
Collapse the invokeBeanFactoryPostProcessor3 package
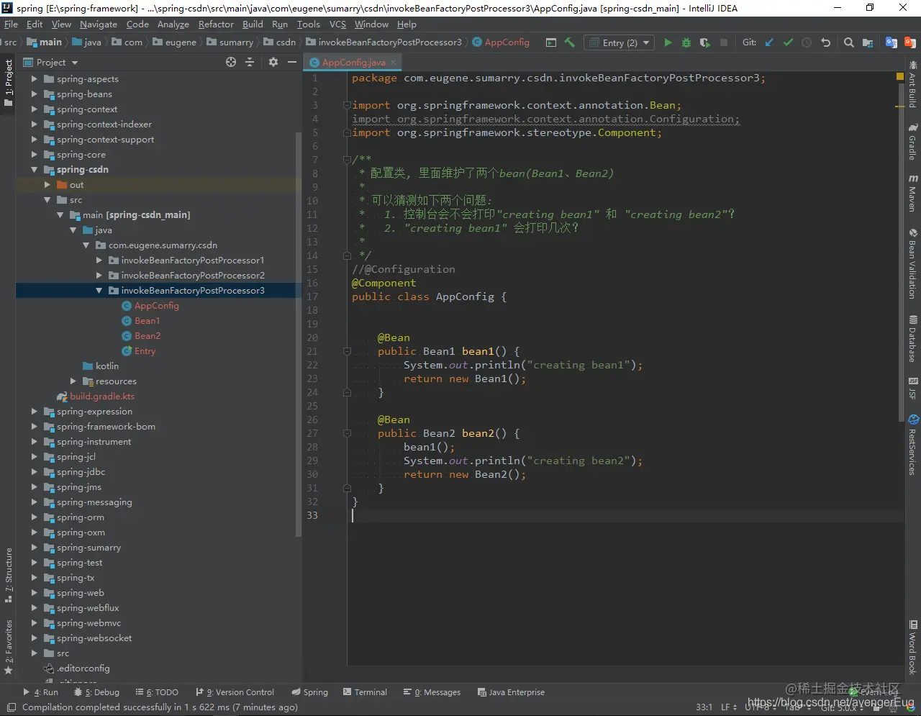point(99,291)
